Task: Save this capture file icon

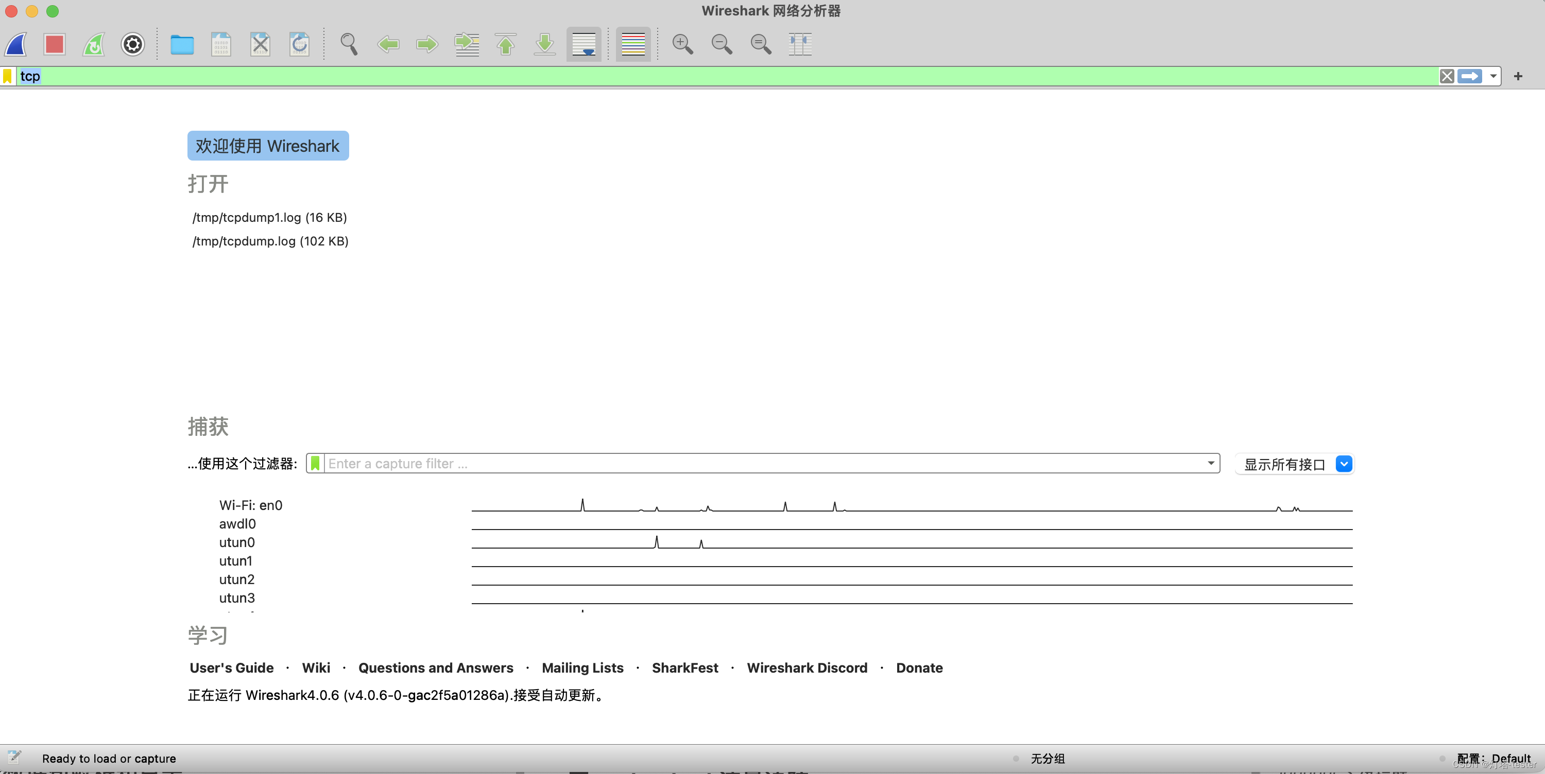Action: tap(221, 44)
